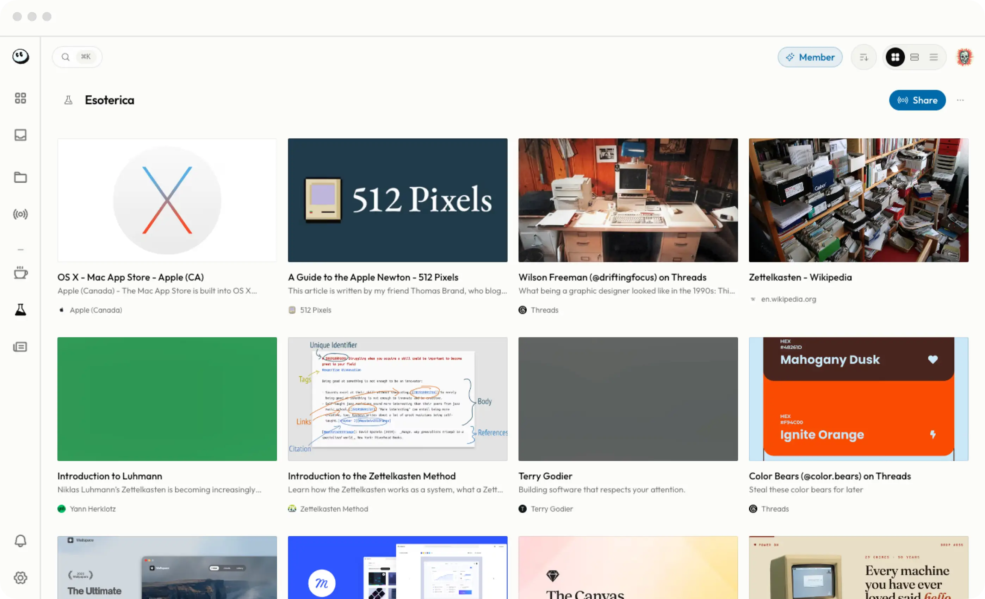Open the Every machine vintage Mac thumbnail

click(x=859, y=567)
